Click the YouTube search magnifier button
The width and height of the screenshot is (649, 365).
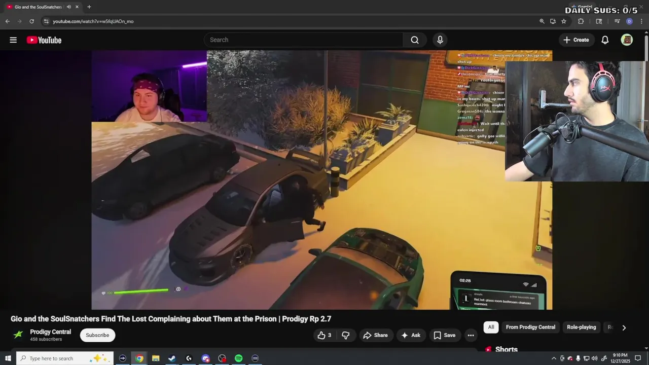(415, 40)
